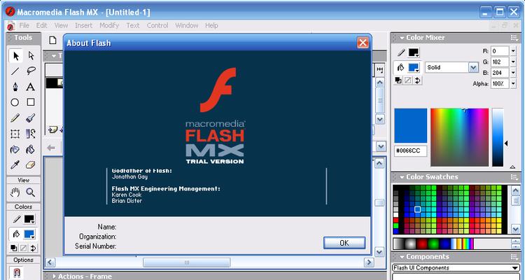Select the Eraser tool
525x280 pixels.
pyautogui.click(x=31, y=164)
